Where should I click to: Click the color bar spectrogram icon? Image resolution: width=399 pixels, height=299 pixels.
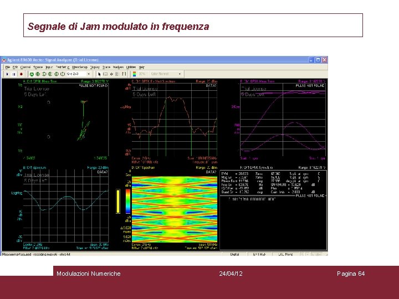pos(134,74)
